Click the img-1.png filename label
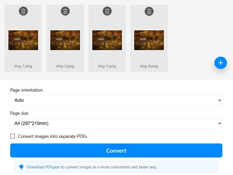Screen dimensions: 233x175 23,66
